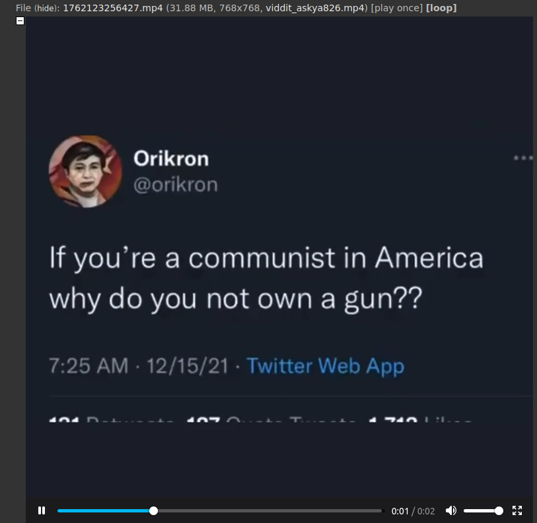The image size is (537, 523).
Task: Open the tweet's three-dot more menu
Action: coord(523,158)
